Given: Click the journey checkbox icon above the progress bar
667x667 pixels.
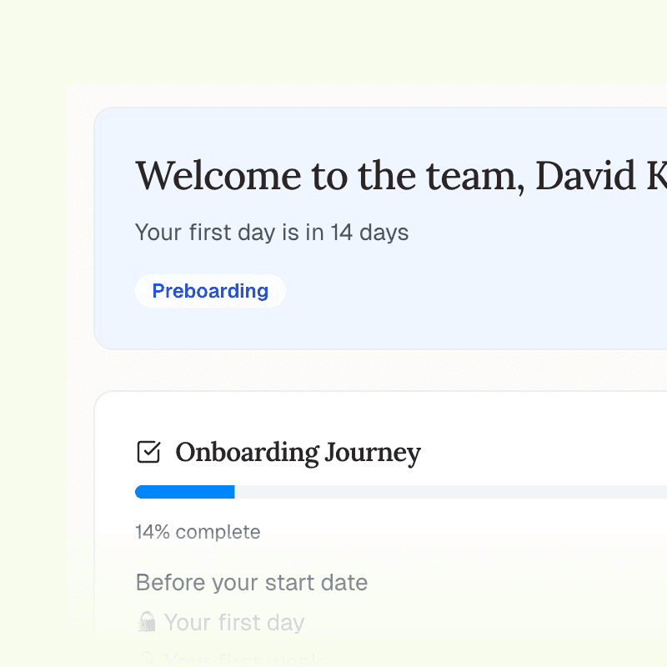Looking at the screenshot, I should (148, 452).
